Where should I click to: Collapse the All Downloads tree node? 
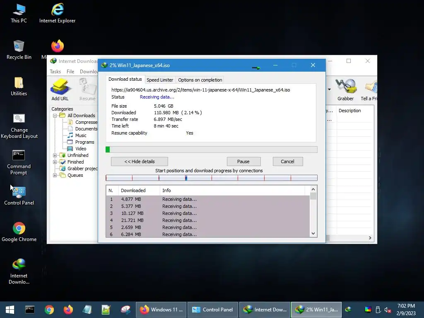tap(55, 116)
